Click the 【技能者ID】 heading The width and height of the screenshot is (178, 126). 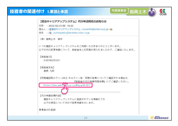[x=46, y=57]
